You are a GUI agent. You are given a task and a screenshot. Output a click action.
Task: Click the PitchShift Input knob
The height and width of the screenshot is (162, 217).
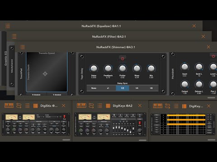(x=184, y=67)
